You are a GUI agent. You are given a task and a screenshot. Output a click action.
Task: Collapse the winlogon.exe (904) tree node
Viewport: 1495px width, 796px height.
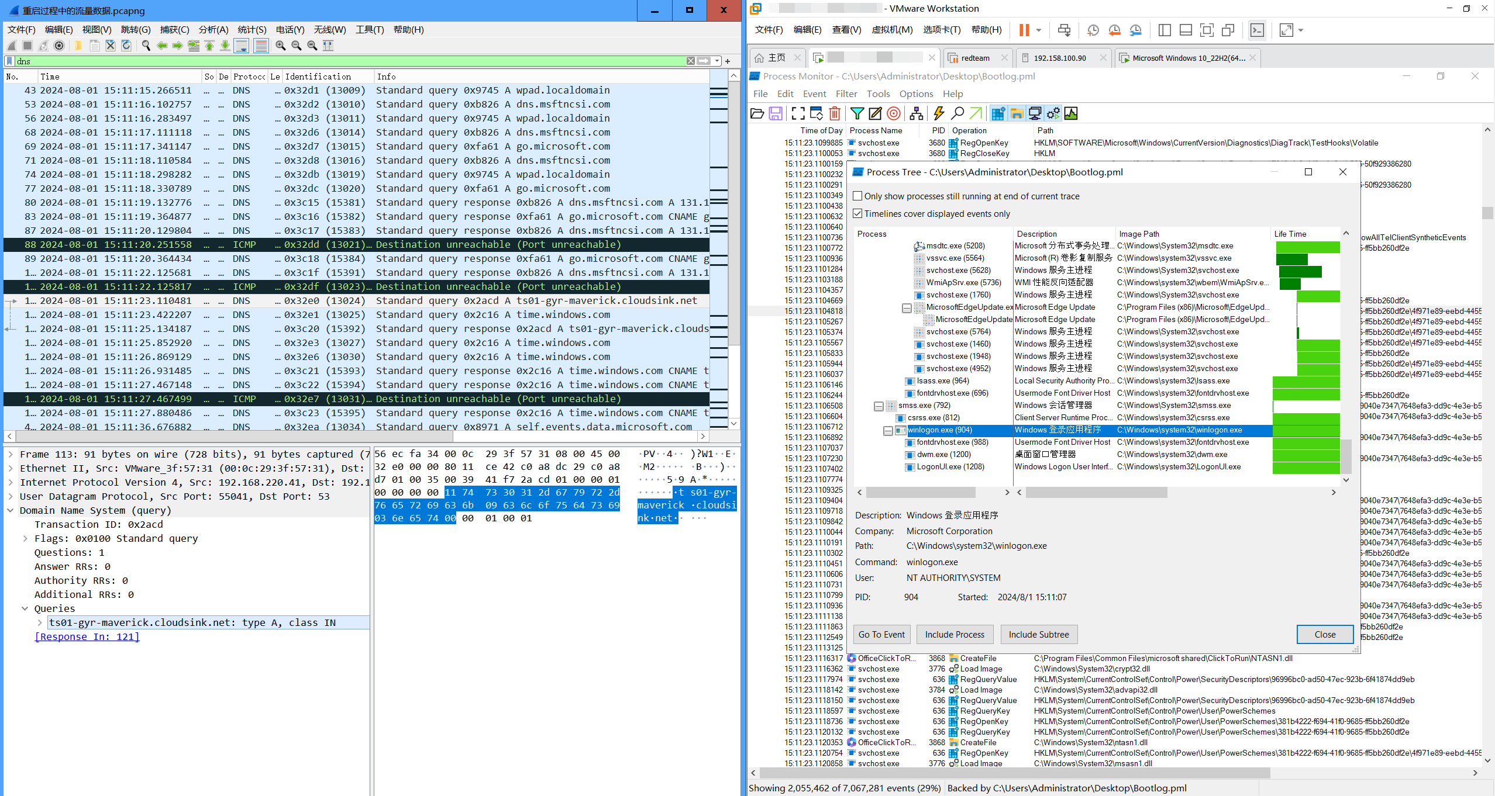point(888,430)
